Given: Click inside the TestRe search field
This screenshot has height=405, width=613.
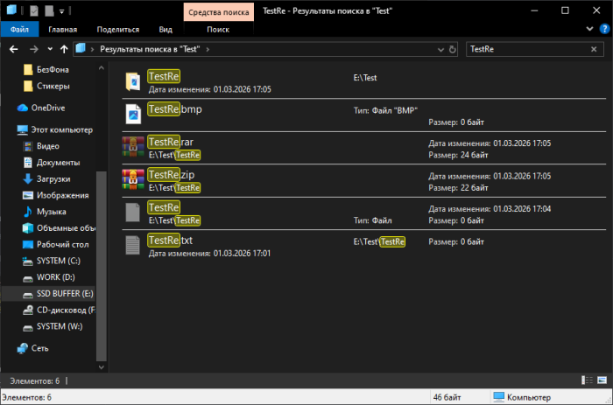Looking at the screenshot, I should [x=525, y=49].
